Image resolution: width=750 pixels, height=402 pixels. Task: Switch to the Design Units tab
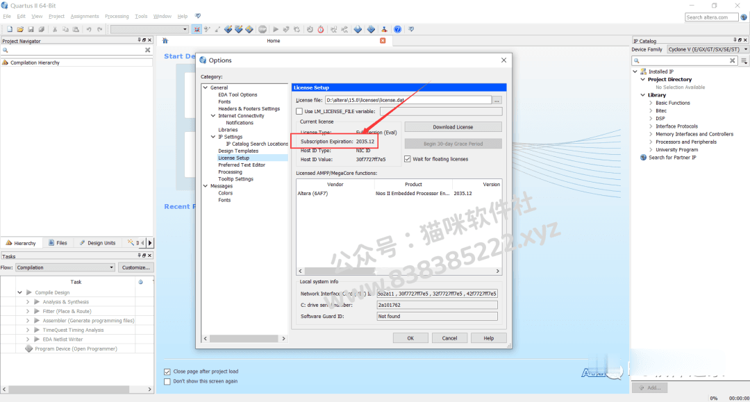coord(98,243)
